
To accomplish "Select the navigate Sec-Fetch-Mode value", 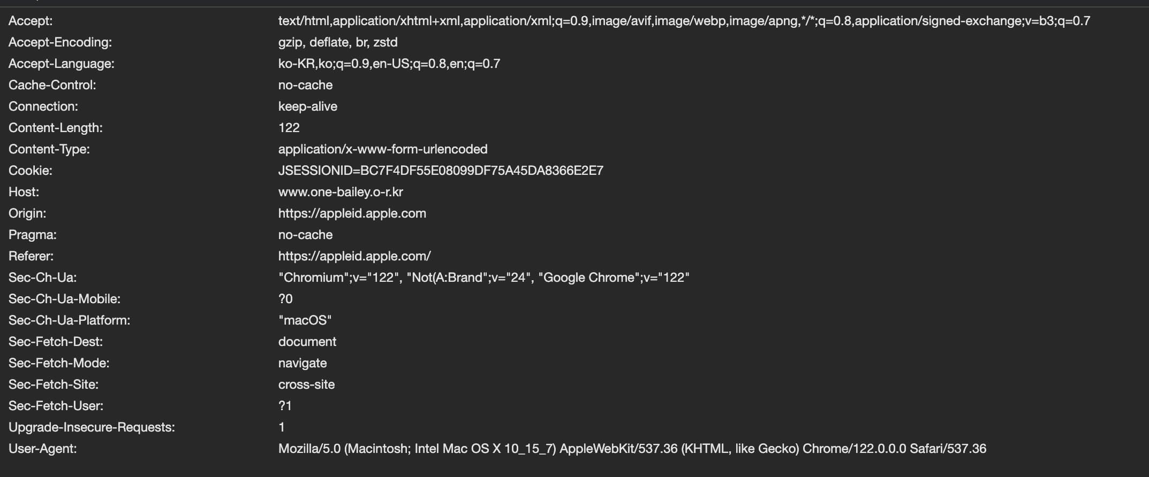I will [x=302, y=363].
